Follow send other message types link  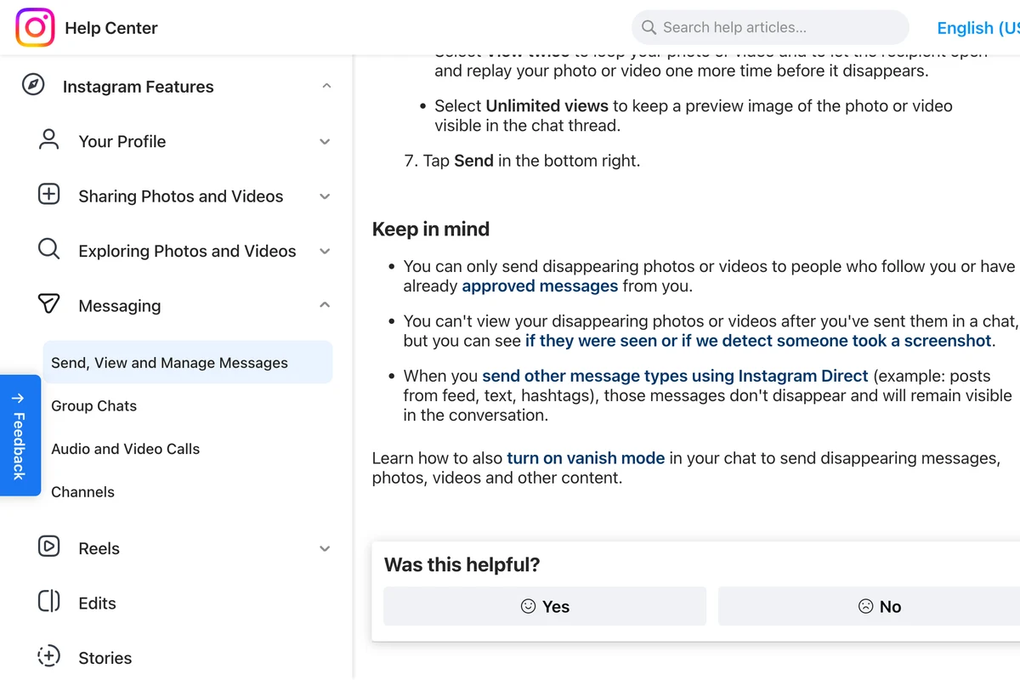(675, 376)
